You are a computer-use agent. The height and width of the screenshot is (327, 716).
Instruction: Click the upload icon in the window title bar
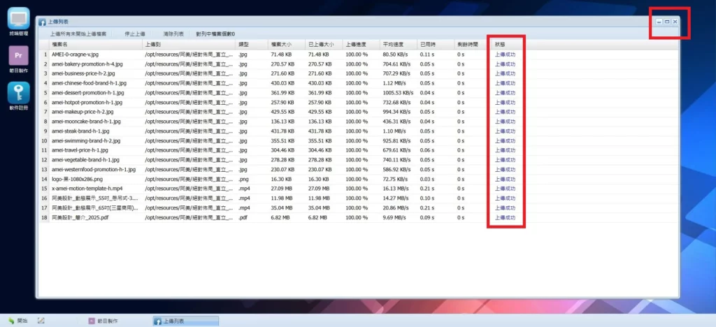click(43, 22)
